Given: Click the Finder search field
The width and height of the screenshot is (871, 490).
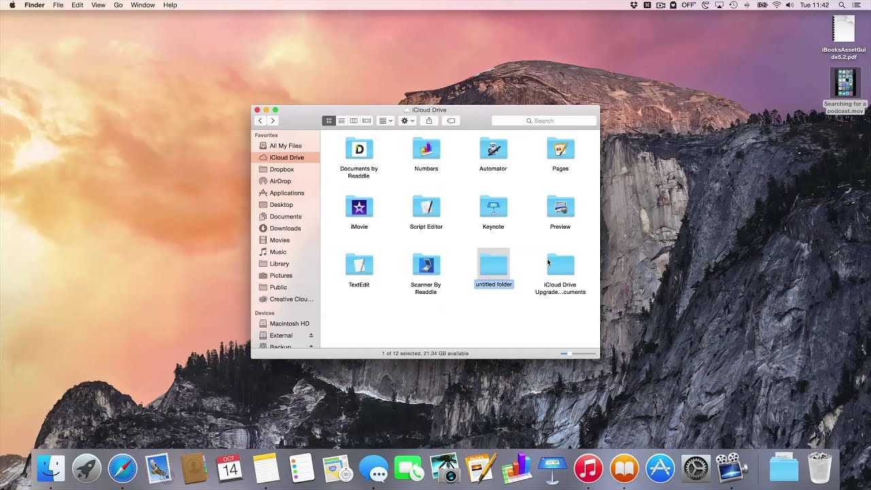Looking at the screenshot, I should pos(544,120).
